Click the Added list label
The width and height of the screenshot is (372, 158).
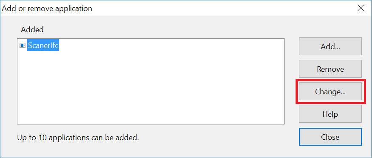(32, 30)
